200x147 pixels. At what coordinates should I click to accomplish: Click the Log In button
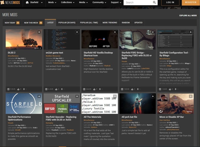pyautogui.click(x=170, y=2)
